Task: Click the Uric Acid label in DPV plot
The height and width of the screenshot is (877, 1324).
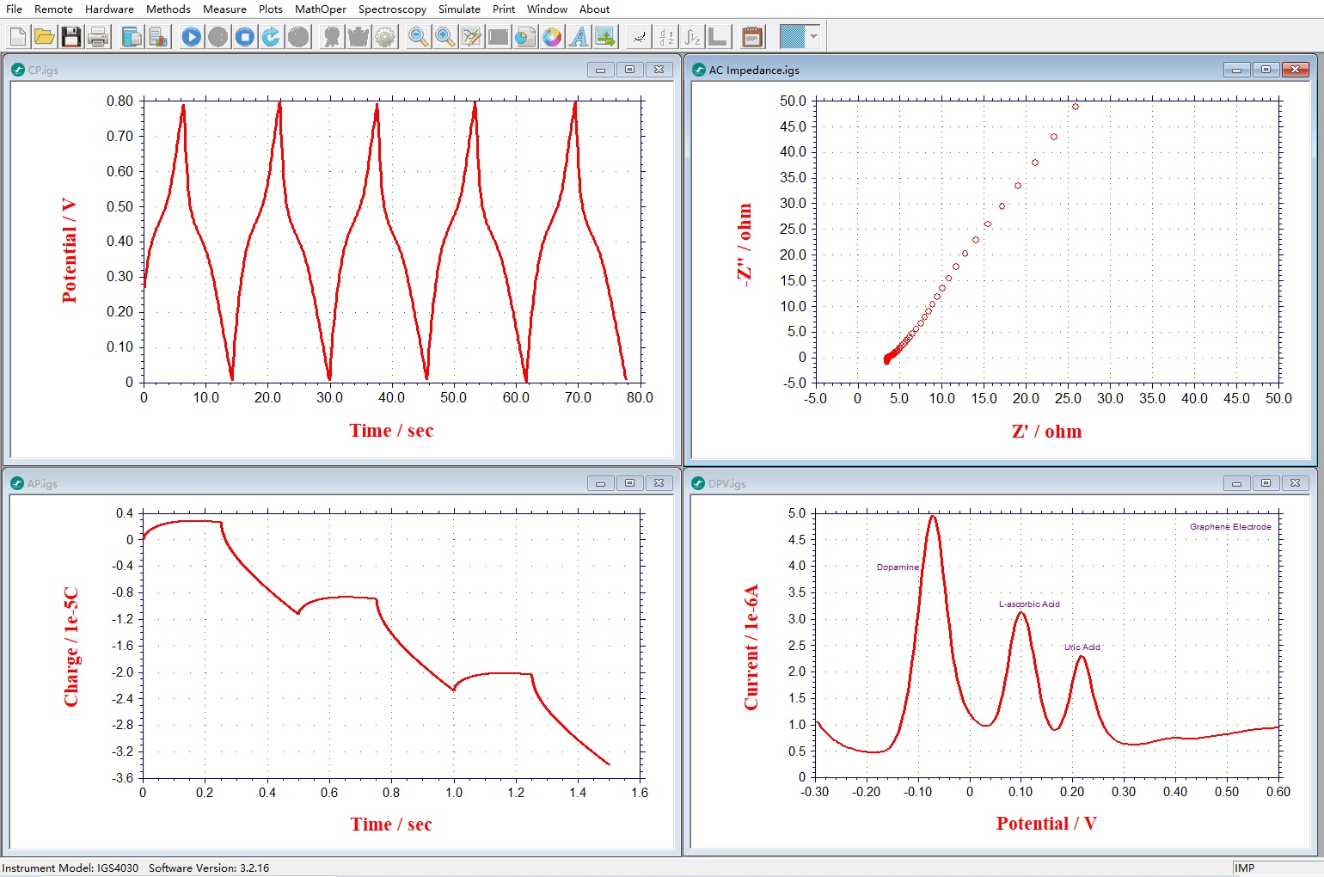Action: (1082, 647)
